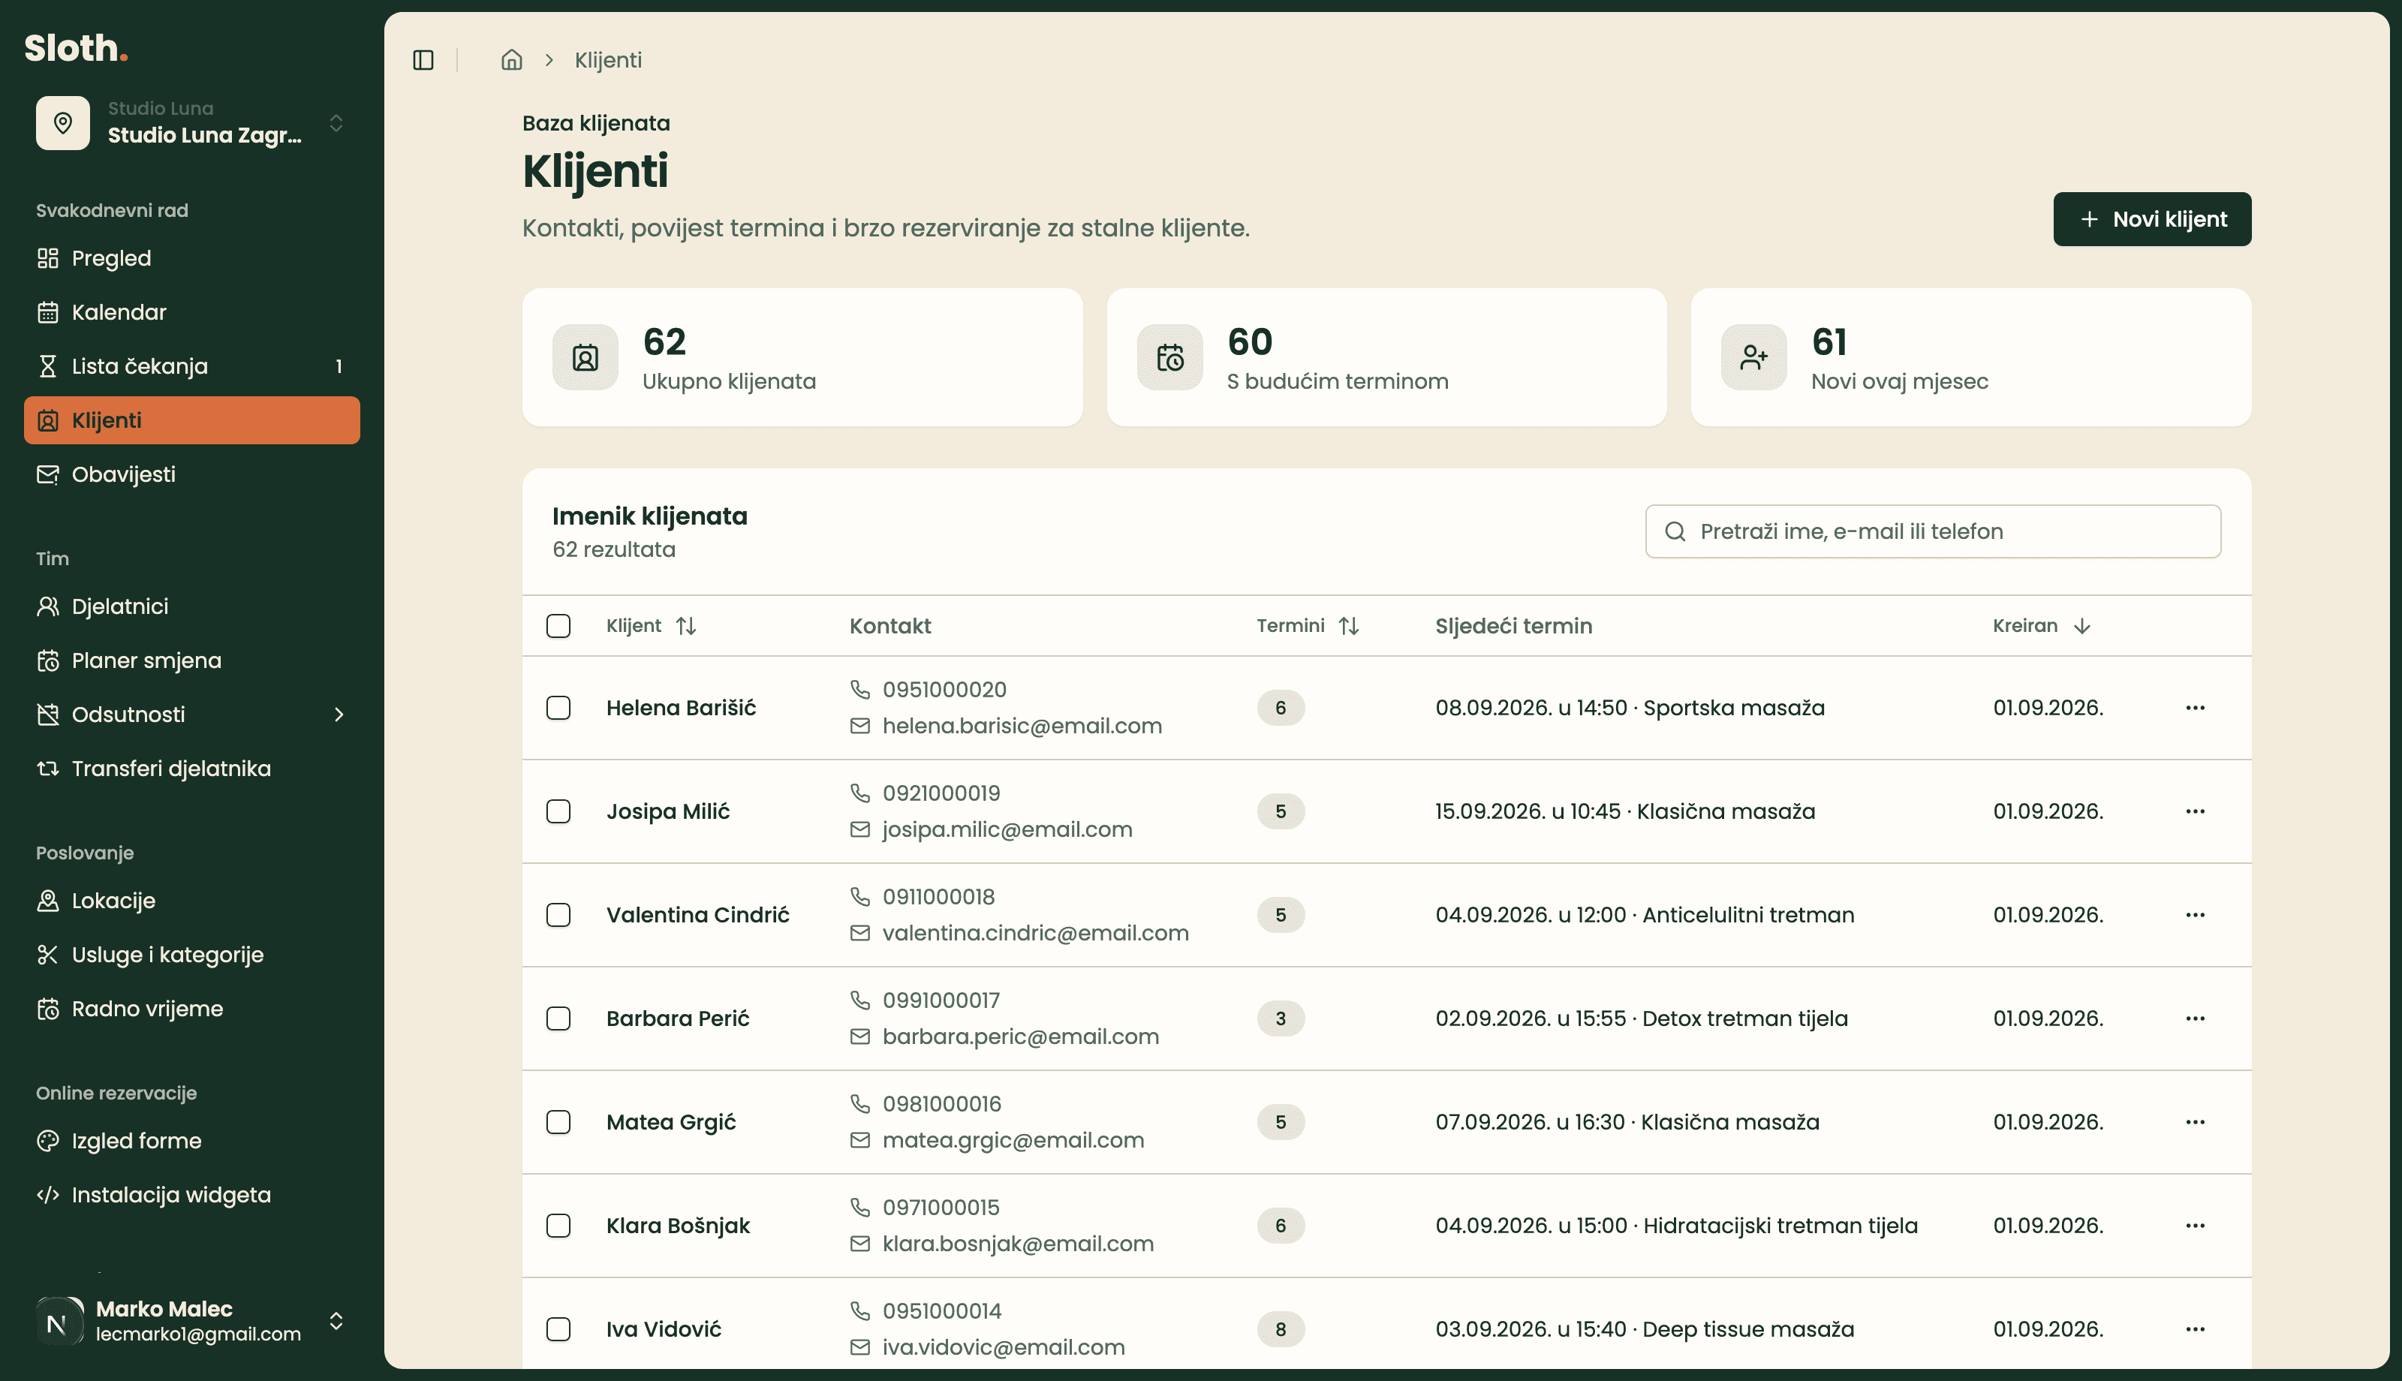Click the Sloth logo
This screenshot has height=1381, width=2402.
tap(76, 47)
